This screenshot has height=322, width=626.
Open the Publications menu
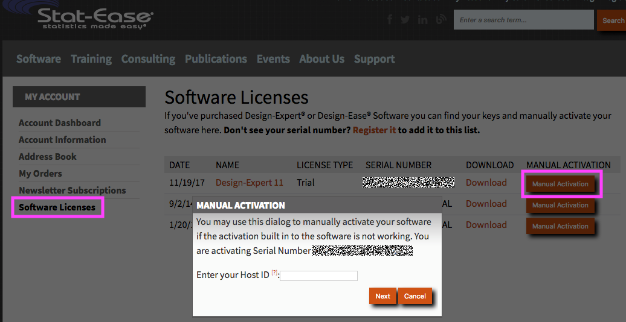[216, 59]
